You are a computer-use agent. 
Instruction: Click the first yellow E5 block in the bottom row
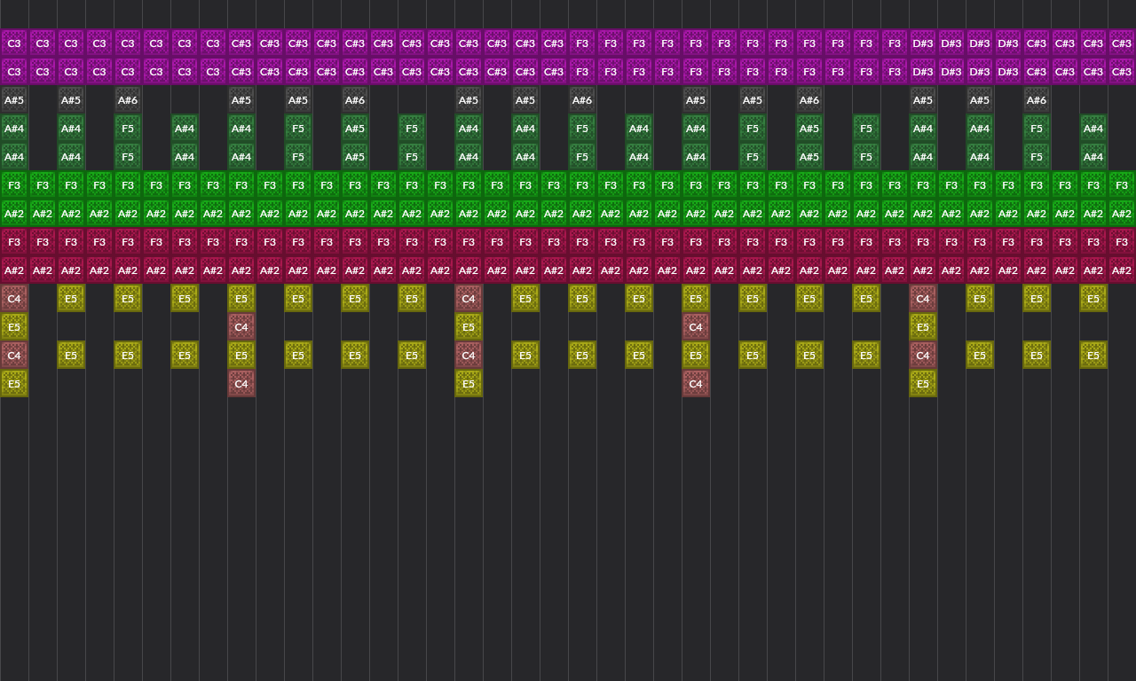tap(14, 384)
